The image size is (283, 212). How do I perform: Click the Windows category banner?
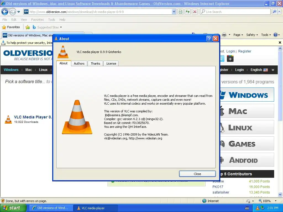click(x=247, y=95)
